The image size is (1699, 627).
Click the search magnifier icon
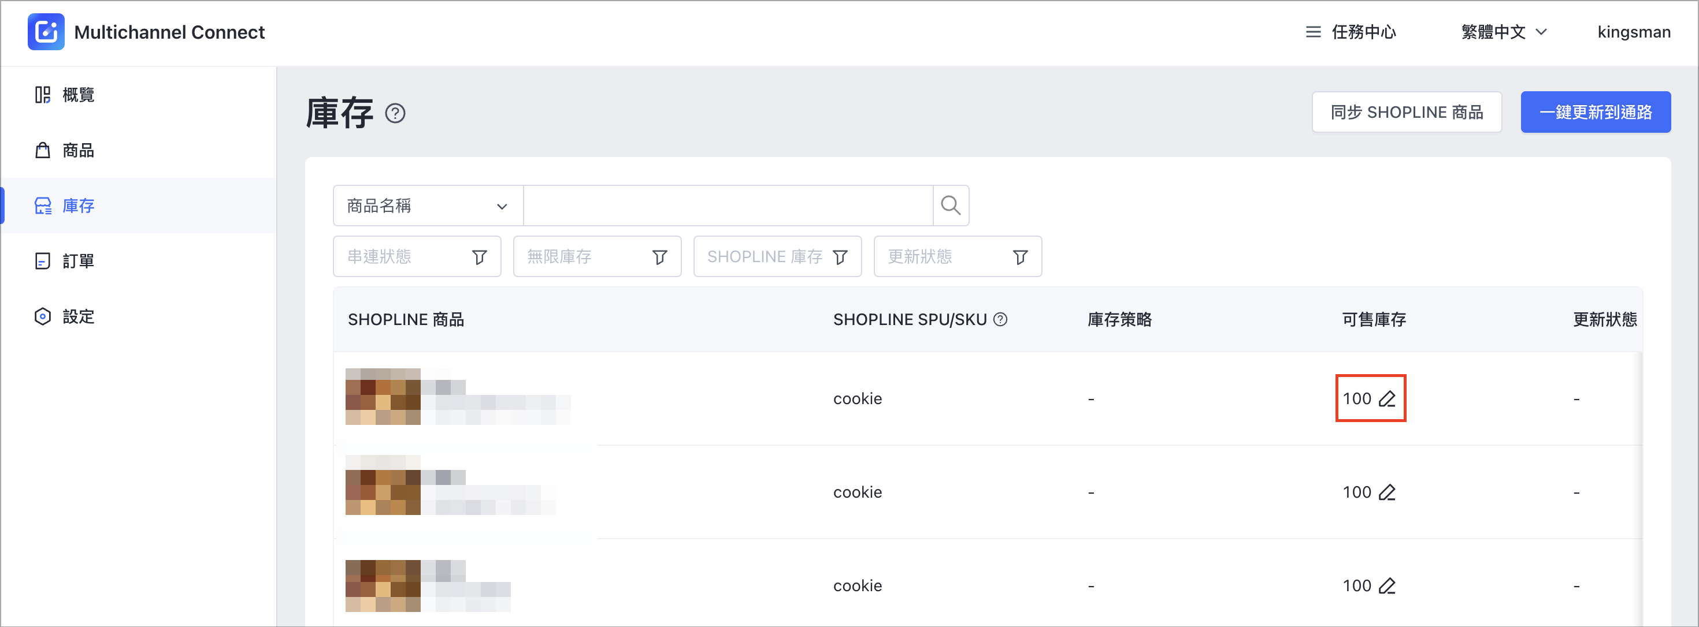click(951, 206)
